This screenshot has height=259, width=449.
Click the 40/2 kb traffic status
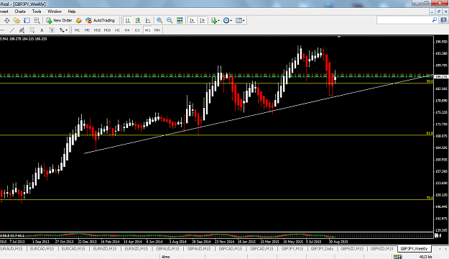pos(426,257)
